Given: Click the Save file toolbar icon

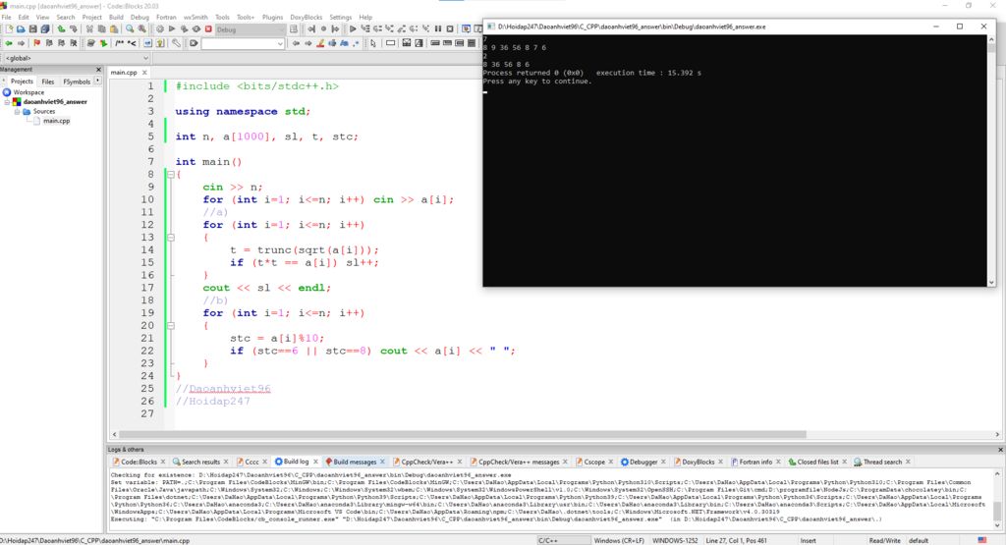Looking at the screenshot, I should [x=33, y=28].
